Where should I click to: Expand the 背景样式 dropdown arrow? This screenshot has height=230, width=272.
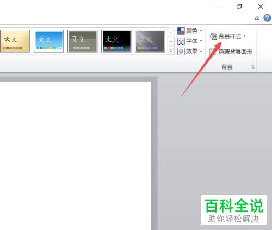[x=244, y=36]
